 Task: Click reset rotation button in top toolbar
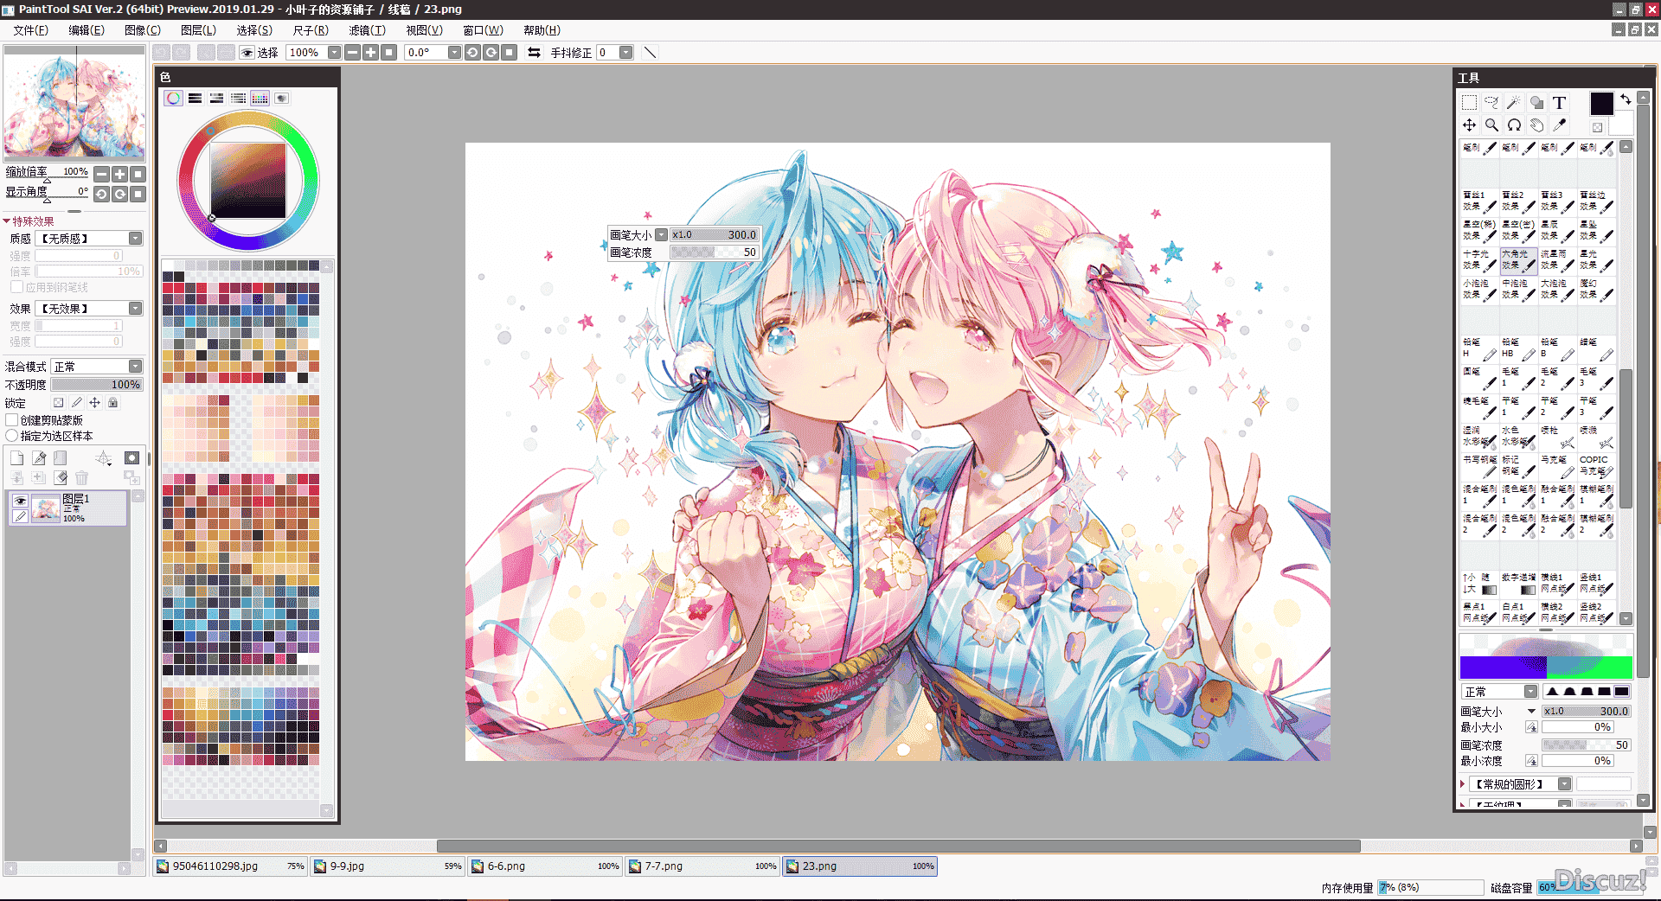pos(510,53)
